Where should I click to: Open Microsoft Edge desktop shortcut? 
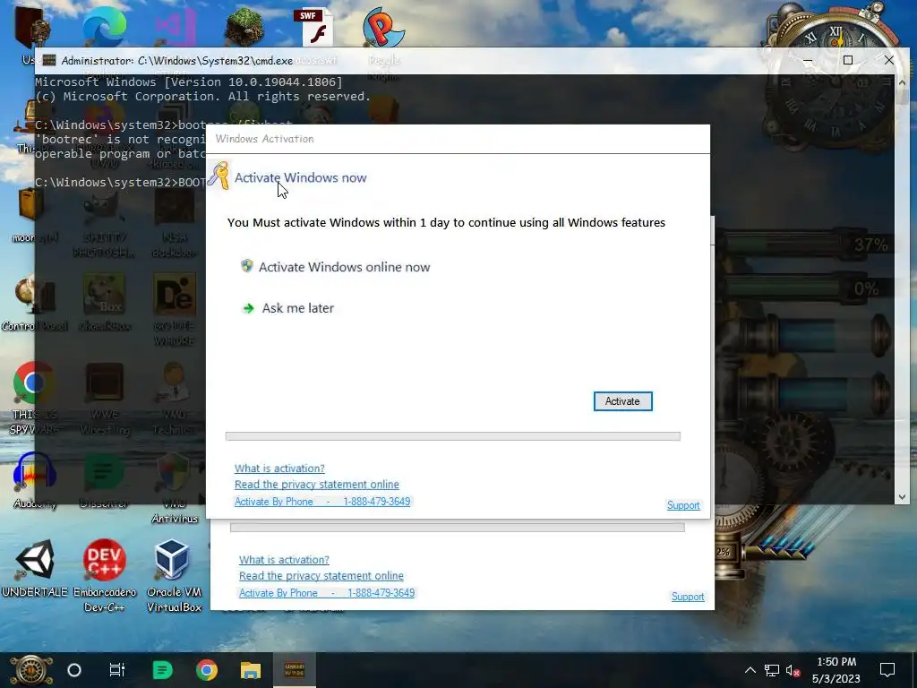click(x=104, y=26)
